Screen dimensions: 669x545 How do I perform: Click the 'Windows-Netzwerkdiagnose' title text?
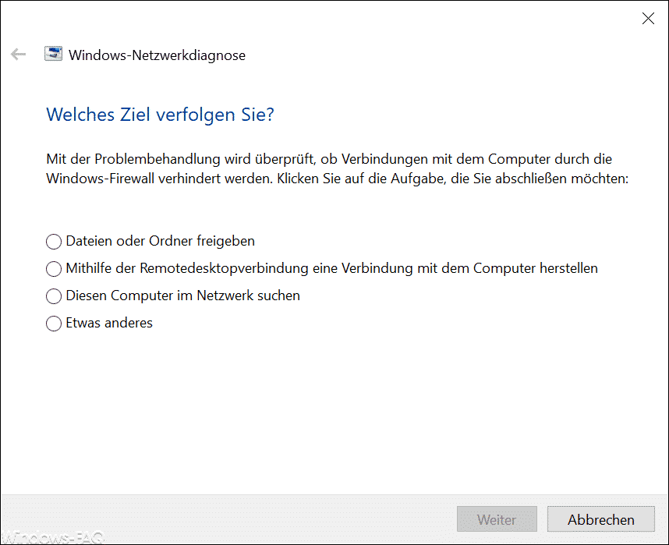click(157, 55)
